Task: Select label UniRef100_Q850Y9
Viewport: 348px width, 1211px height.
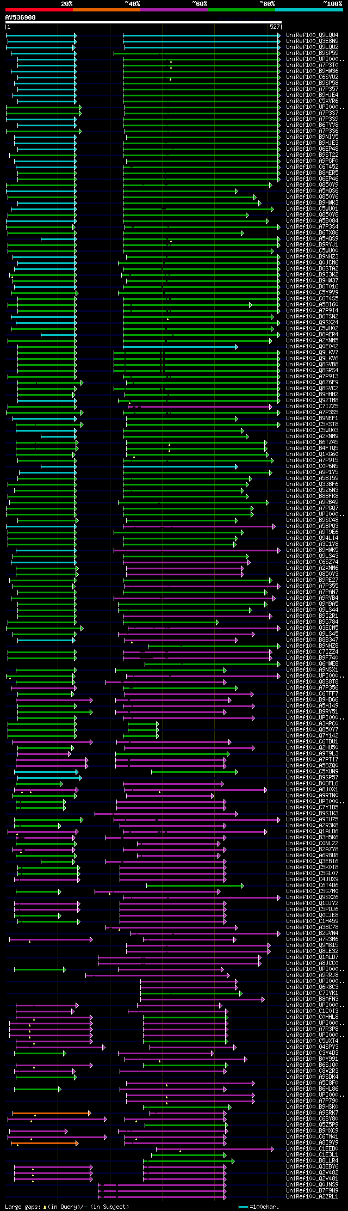Action: pyautogui.click(x=312, y=185)
